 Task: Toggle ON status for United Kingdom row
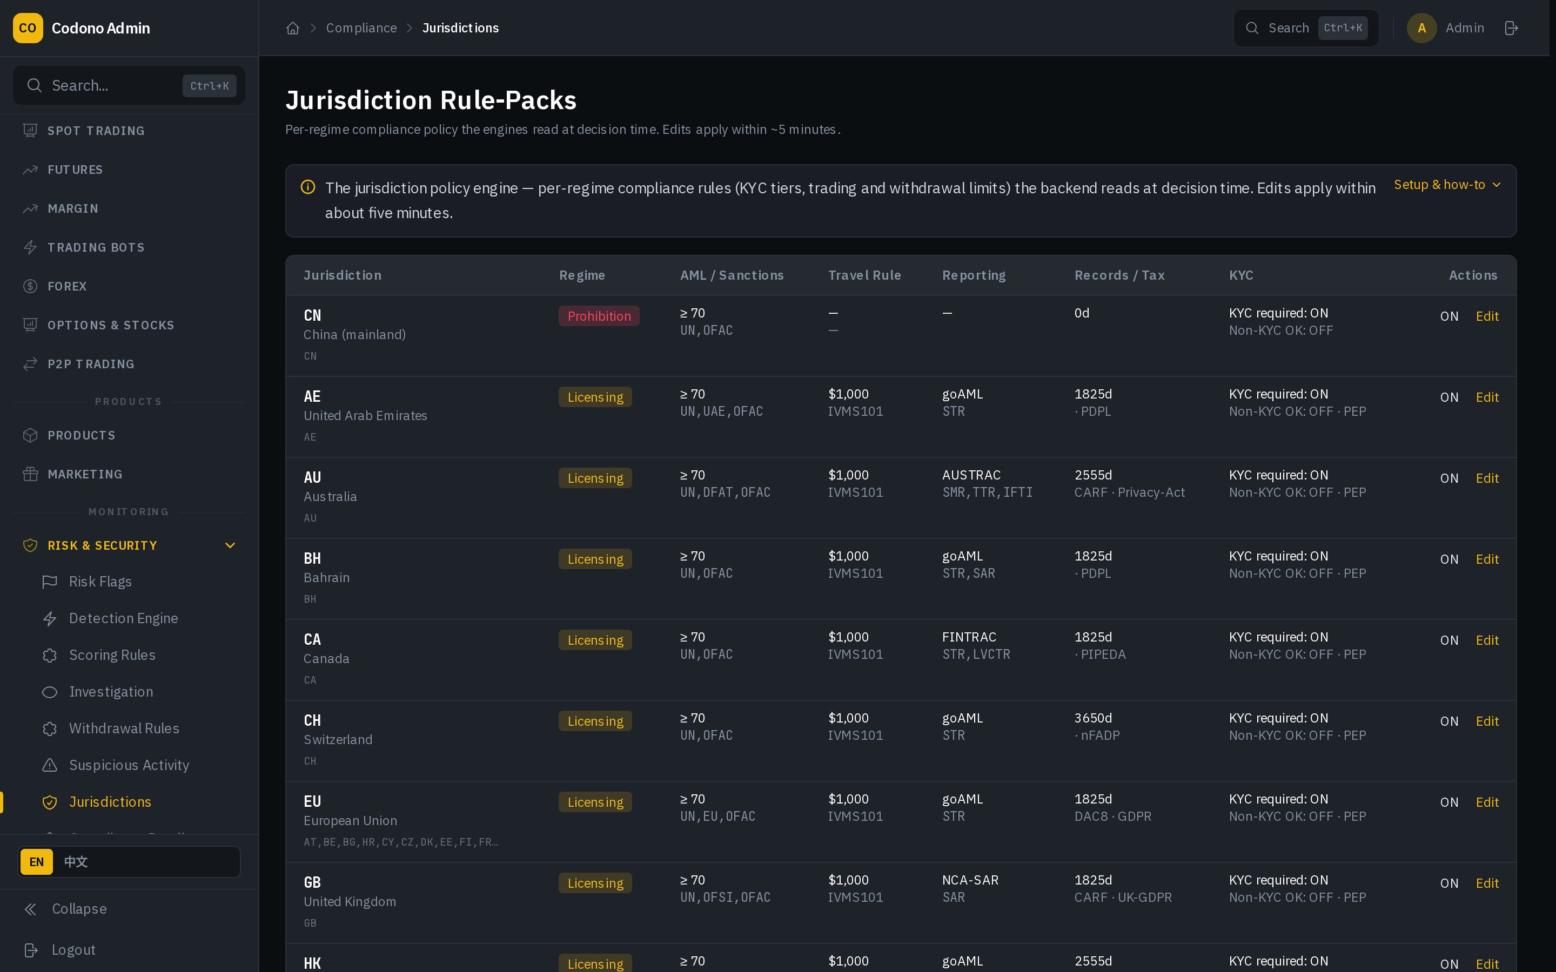click(x=1448, y=883)
